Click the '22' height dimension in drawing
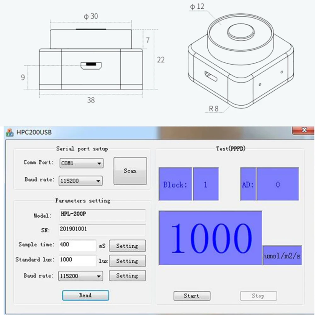This screenshot has width=315, height=315. tap(161, 60)
